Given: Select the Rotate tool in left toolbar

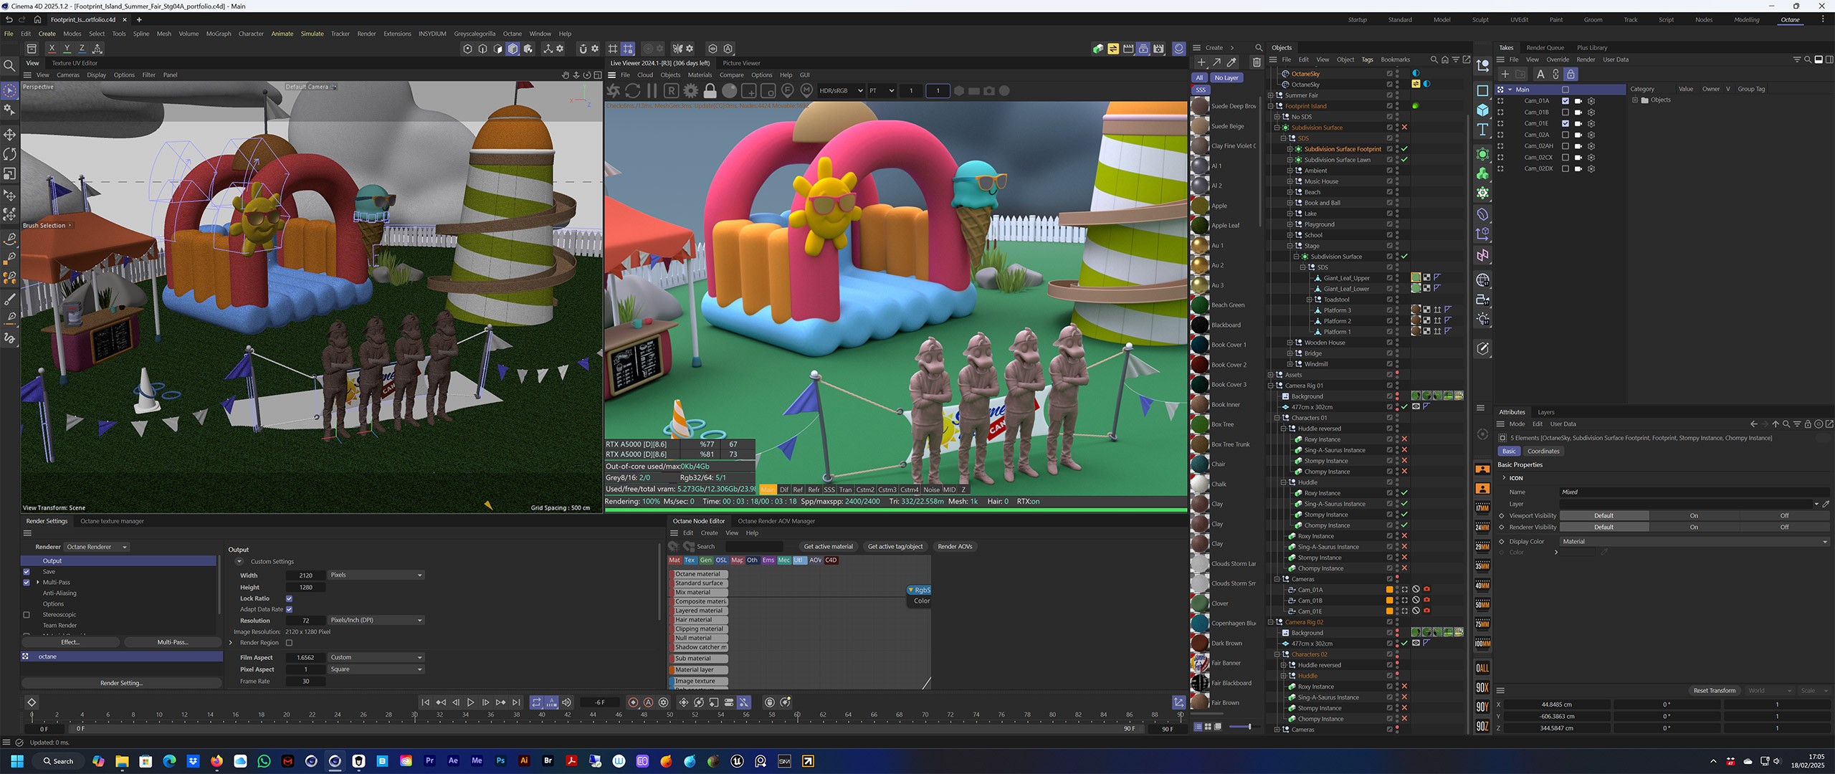Looking at the screenshot, I should pos(10,154).
